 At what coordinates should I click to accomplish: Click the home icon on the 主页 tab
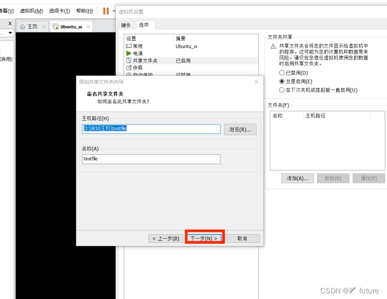coord(22,27)
